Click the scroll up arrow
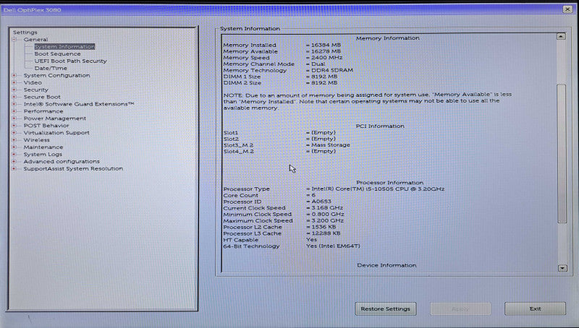Screen dimensions: 579x328 pyautogui.click(x=562, y=37)
